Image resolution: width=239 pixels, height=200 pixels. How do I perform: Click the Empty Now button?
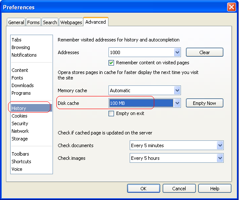point(204,103)
